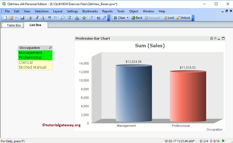233x143 pixels.
Task: Lock the current selections
Action: point(169,18)
